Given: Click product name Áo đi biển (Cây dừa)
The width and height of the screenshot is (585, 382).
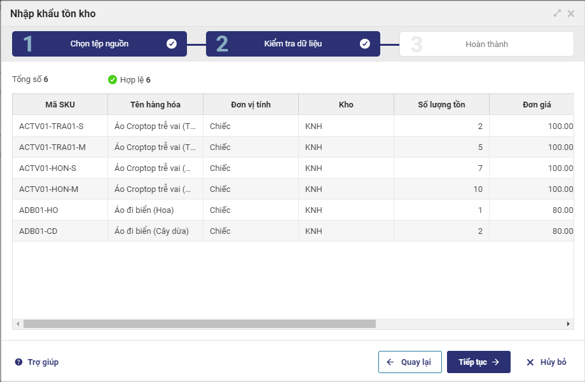Looking at the screenshot, I should pyautogui.click(x=151, y=231).
